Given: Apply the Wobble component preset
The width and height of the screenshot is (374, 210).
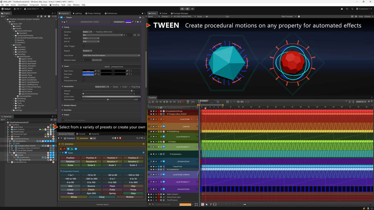Looking at the screenshot, I should pyautogui.click(x=130, y=197).
